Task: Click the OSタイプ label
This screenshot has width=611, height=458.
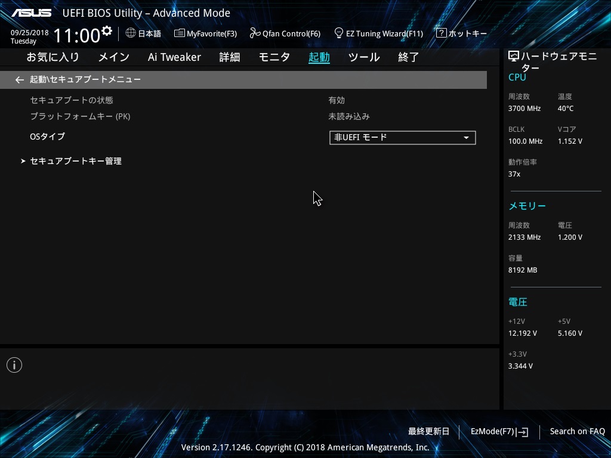Action: click(x=48, y=137)
